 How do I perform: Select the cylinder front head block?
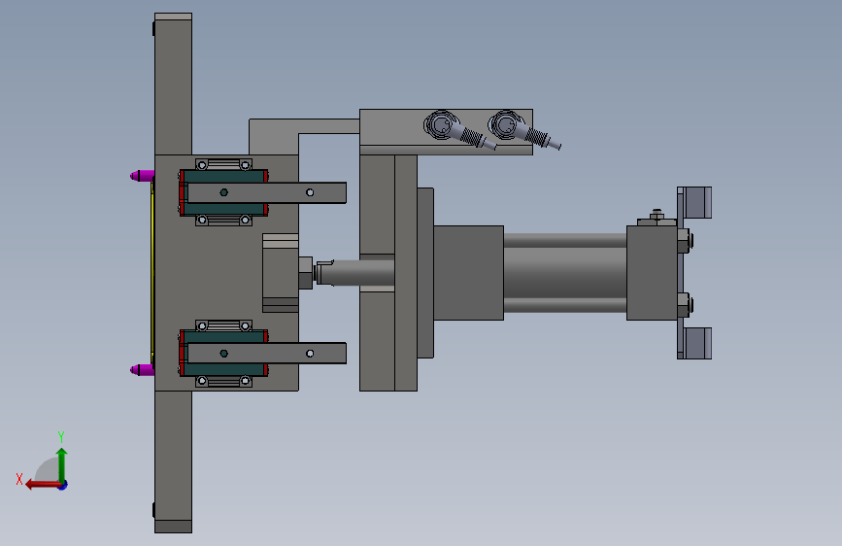[468, 273]
